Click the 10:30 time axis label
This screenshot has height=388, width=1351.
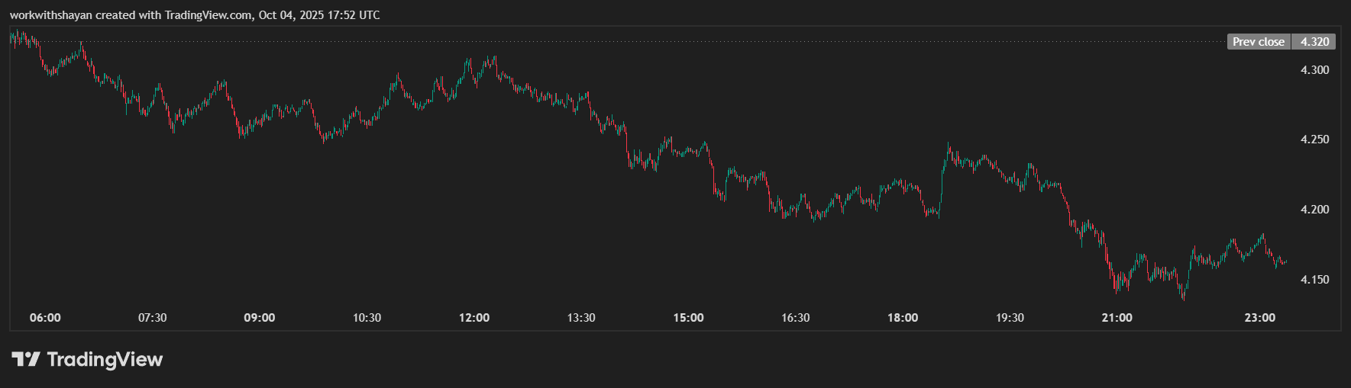[x=367, y=318]
